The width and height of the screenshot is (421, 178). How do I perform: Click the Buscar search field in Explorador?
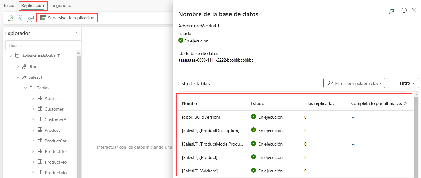[43, 45]
